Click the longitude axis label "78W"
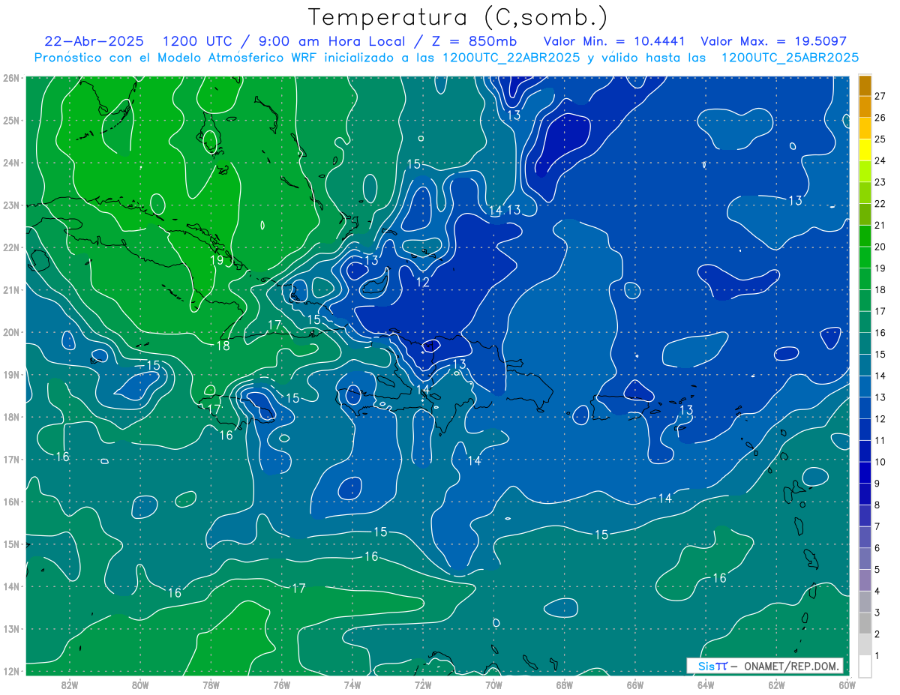 pyautogui.click(x=211, y=685)
